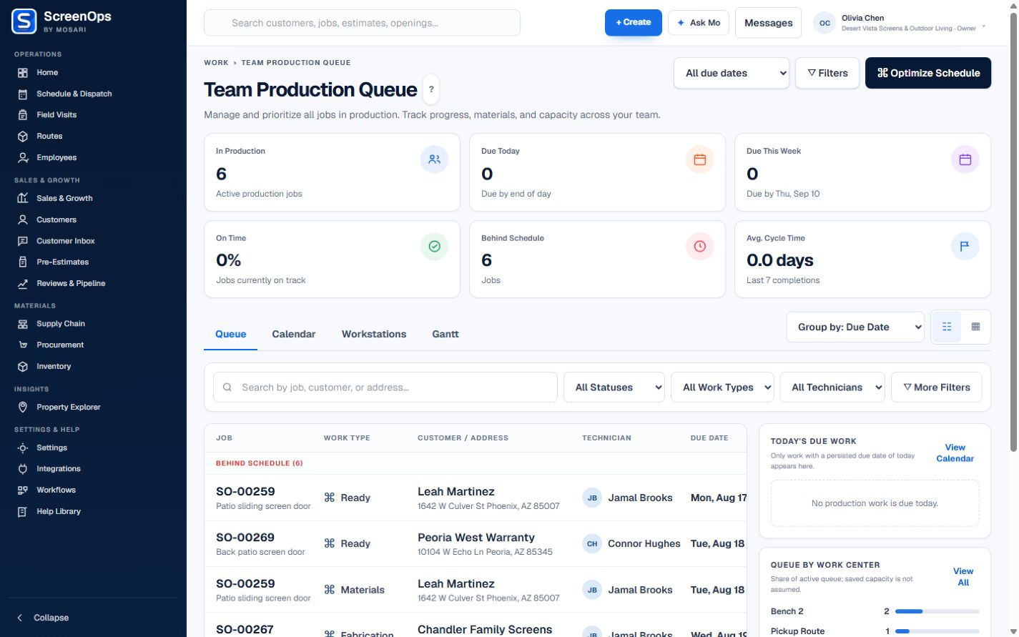Image resolution: width=1019 pixels, height=637 pixels.
Task: Click the Ask Mo button
Action: [x=699, y=23]
